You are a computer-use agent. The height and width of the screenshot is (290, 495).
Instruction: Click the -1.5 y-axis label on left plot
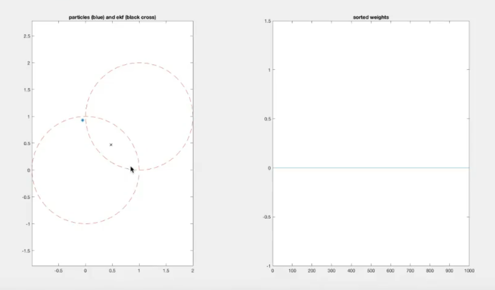[26, 251]
